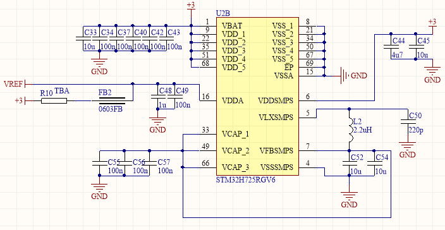This screenshot has height=230, width=445.
Task: Click the 2.2uH inductor value
Action: pyautogui.click(x=362, y=130)
